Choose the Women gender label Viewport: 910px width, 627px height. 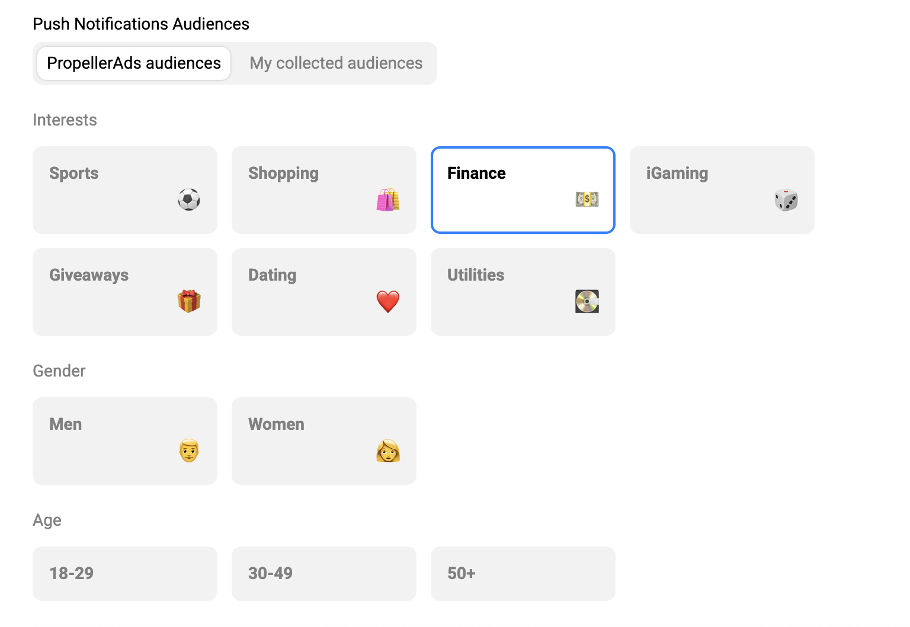276,425
